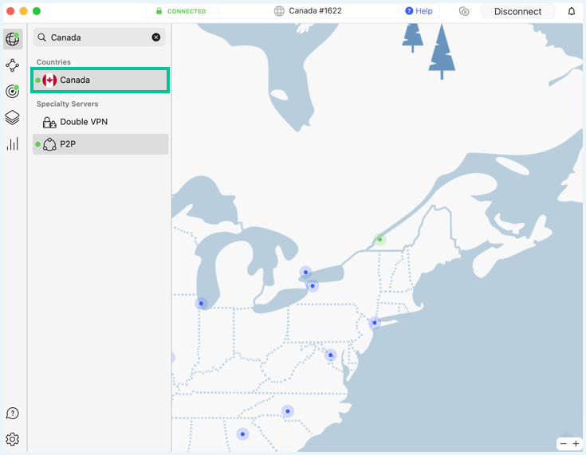Click the Specialty Servers heading
Screen dimensions: 586x455
point(67,104)
